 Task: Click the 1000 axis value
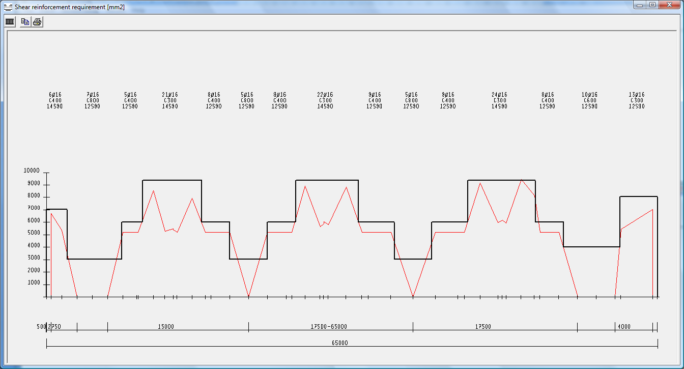(x=33, y=283)
